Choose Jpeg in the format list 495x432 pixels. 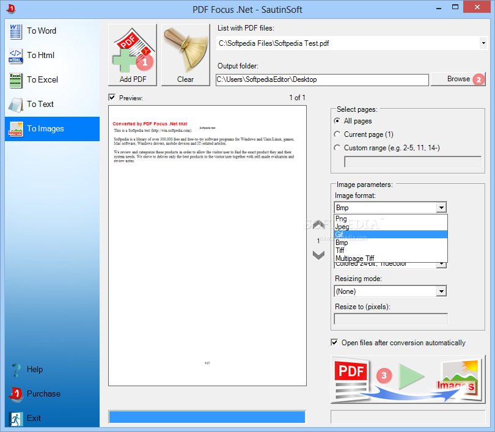[x=391, y=227]
